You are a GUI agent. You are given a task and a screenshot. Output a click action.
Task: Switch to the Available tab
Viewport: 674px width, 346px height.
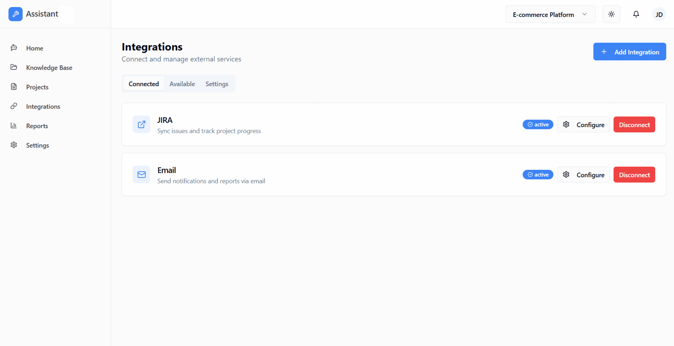click(182, 84)
